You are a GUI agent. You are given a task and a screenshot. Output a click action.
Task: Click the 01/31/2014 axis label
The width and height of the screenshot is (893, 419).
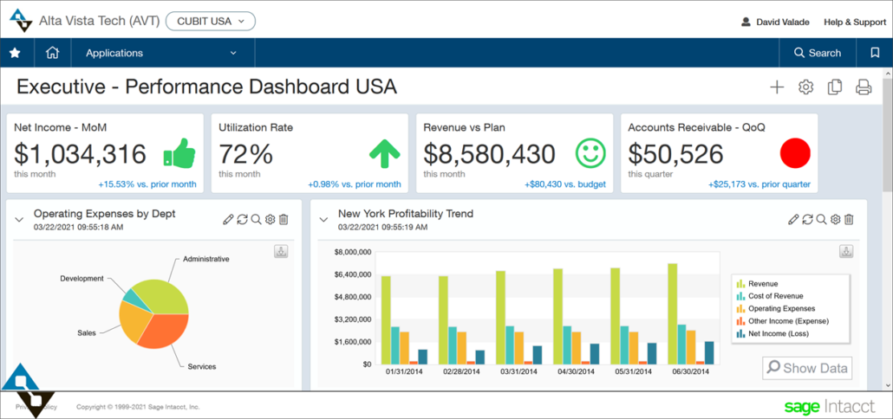(x=405, y=371)
